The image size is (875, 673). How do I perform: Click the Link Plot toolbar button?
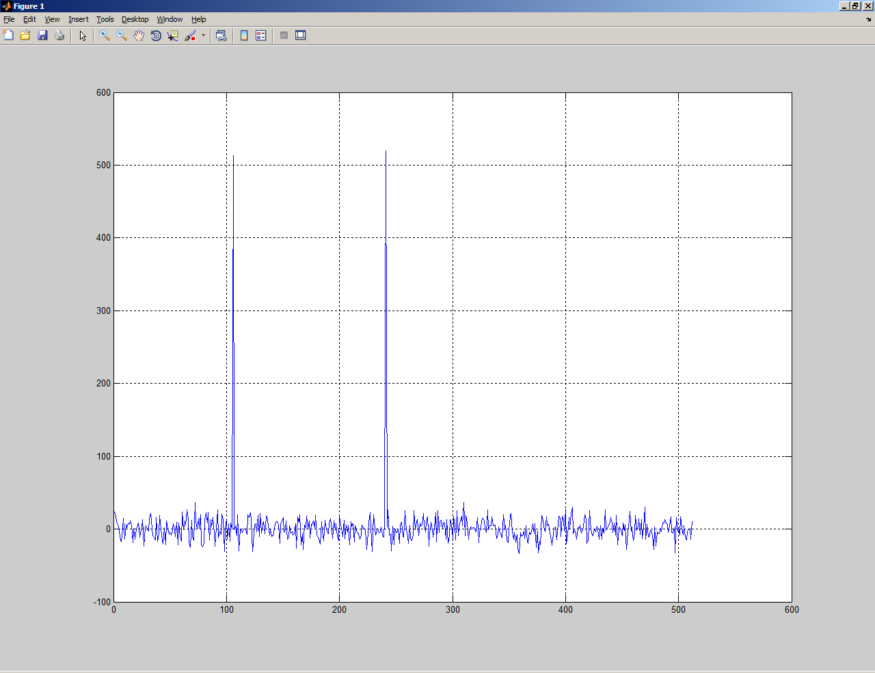pos(221,36)
